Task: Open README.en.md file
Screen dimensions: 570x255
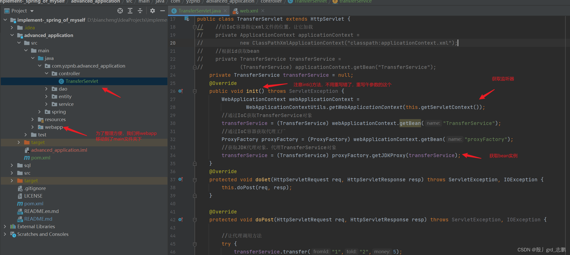Action: coord(41,211)
